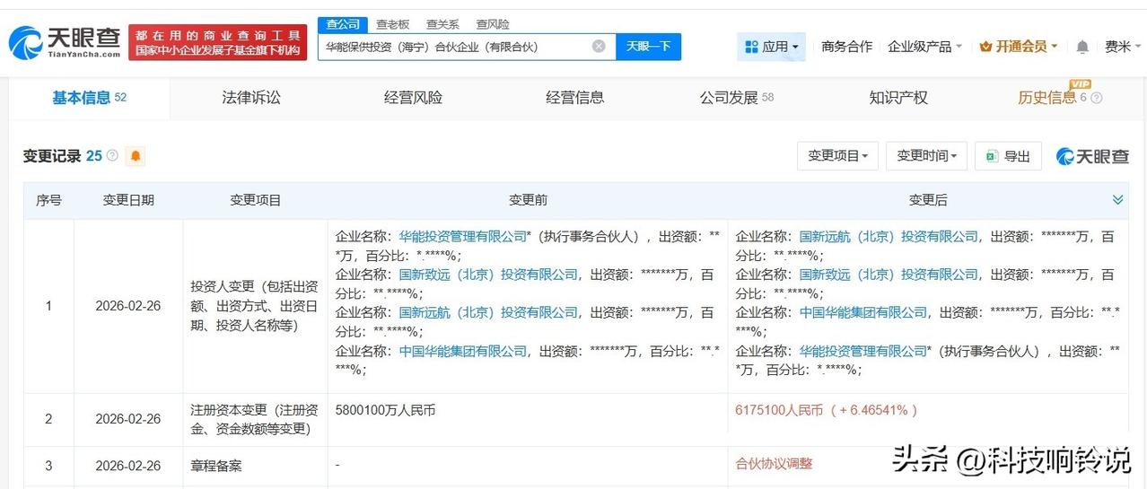Click the banner 都在用的商业查询工具
The height and width of the screenshot is (489, 1147).
(217, 42)
